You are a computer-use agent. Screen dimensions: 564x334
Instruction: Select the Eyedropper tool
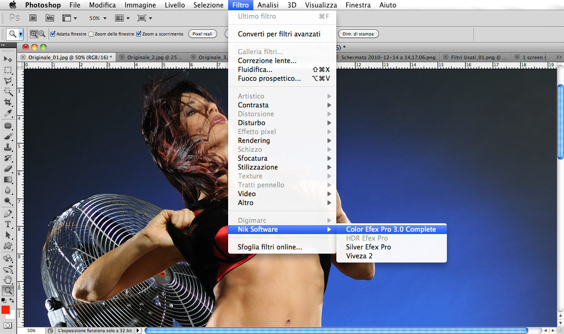pos(8,114)
